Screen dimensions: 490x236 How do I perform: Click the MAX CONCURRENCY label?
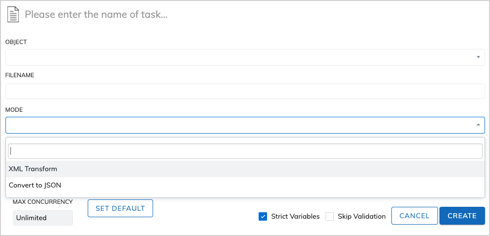pyautogui.click(x=43, y=202)
